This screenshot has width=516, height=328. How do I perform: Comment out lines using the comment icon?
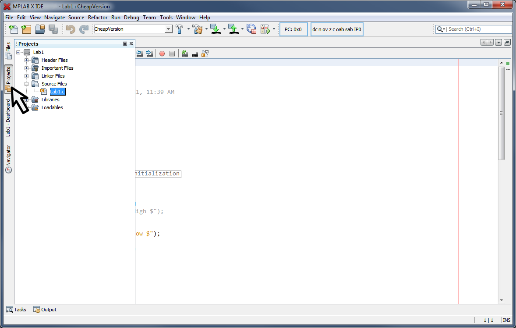(x=184, y=53)
